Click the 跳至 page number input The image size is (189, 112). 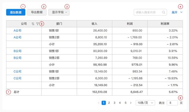[x=172, y=103]
